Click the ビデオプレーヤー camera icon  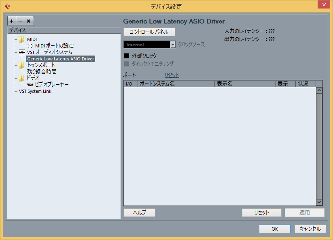30,84
